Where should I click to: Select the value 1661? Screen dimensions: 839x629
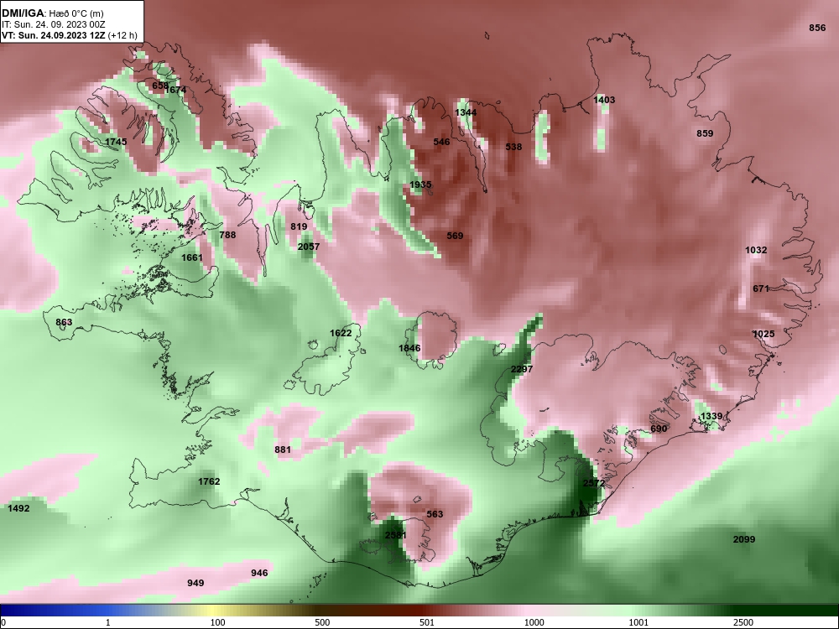click(192, 257)
